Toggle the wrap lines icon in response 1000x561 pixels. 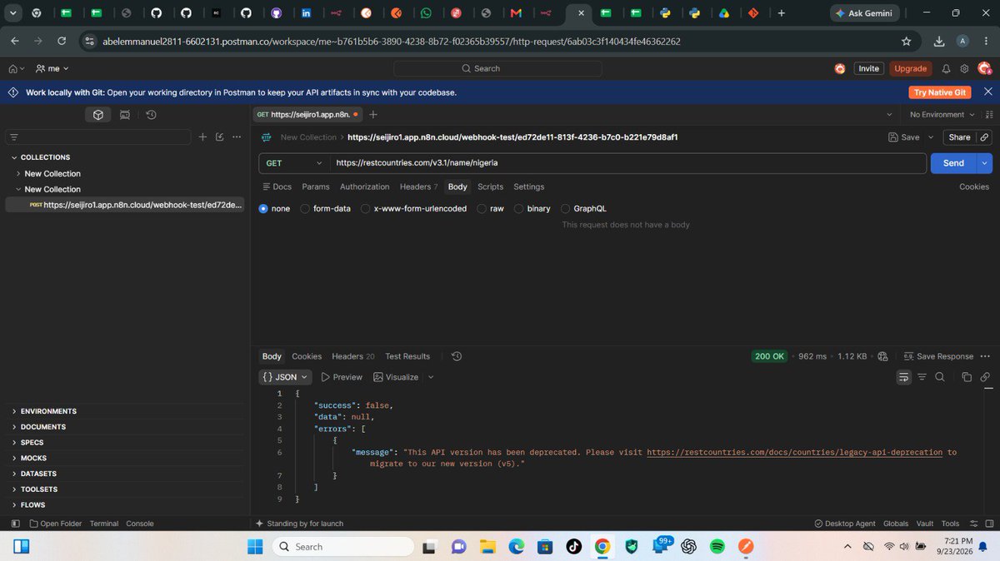pos(903,377)
